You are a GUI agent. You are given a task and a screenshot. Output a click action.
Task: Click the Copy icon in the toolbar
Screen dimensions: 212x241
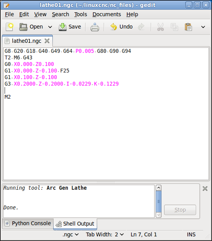tap(174, 27)
